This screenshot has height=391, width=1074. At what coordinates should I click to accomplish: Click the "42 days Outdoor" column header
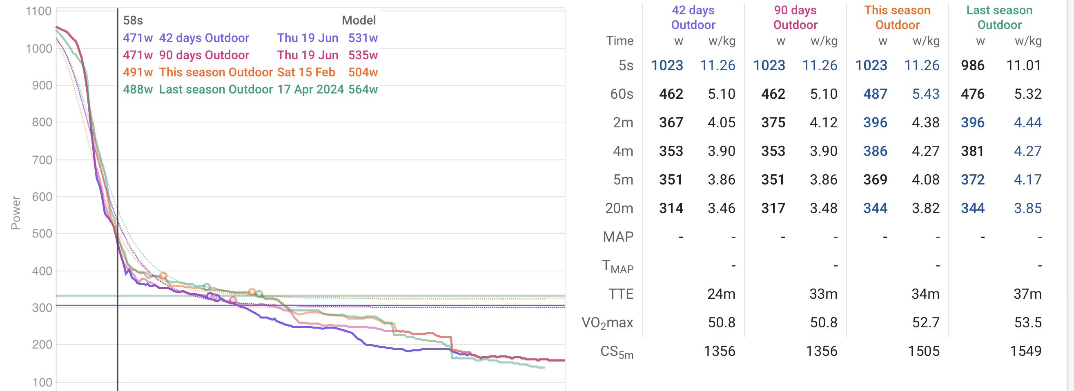coord(693,18)
